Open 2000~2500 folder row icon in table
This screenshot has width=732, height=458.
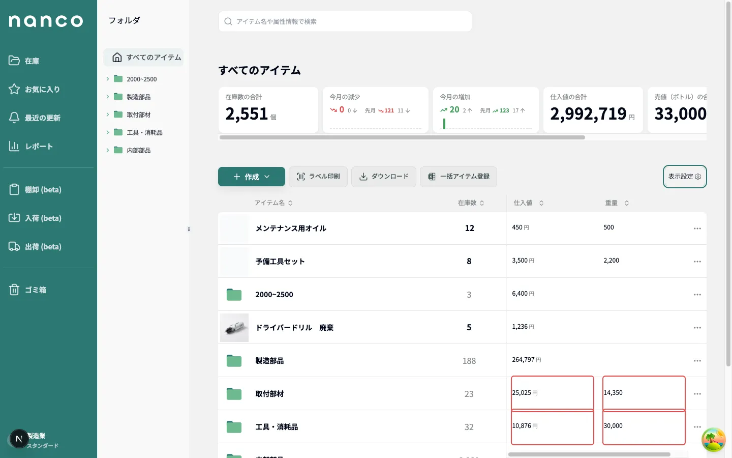pyautogui.click(x=234, y=295)
